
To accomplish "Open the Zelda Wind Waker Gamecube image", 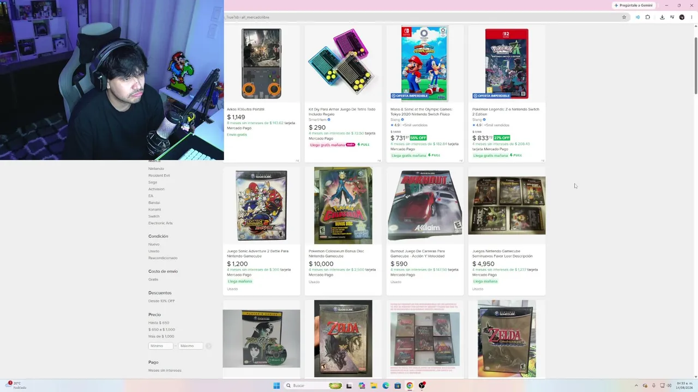I will (x=507, y=339).
